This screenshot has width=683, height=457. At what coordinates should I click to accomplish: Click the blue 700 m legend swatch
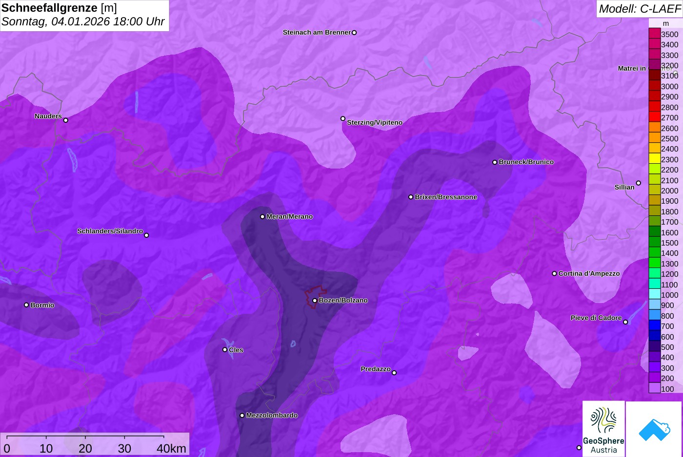[655, 326]
